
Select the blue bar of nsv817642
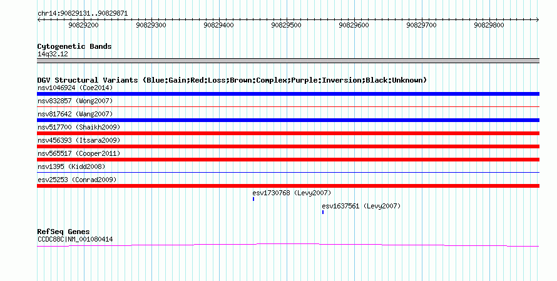(x=288, y=120)
